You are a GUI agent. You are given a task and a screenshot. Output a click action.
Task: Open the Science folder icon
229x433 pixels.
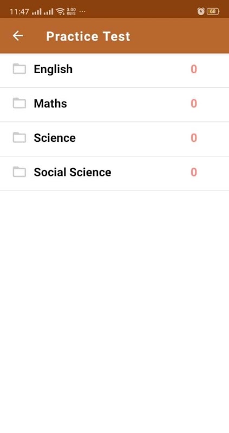coord(19,137)
